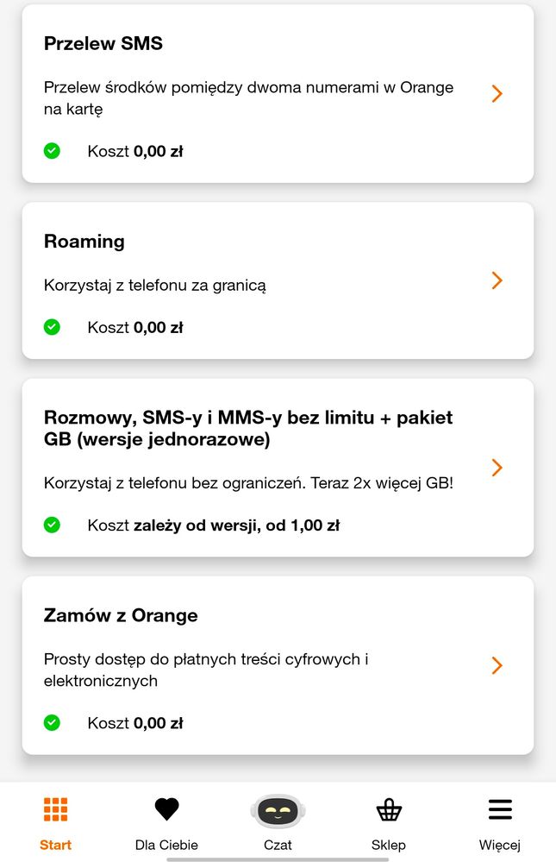
Task: Tap the bottom home indicator bar
Action: [x=278, y=859]
